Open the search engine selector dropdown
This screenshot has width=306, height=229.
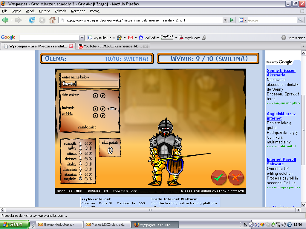pyautogui.click(x=245, y=20)
